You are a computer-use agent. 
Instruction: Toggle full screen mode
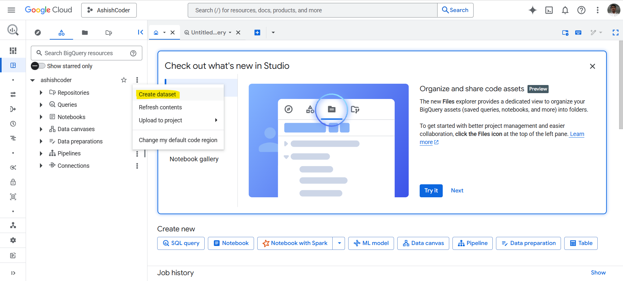616,32
